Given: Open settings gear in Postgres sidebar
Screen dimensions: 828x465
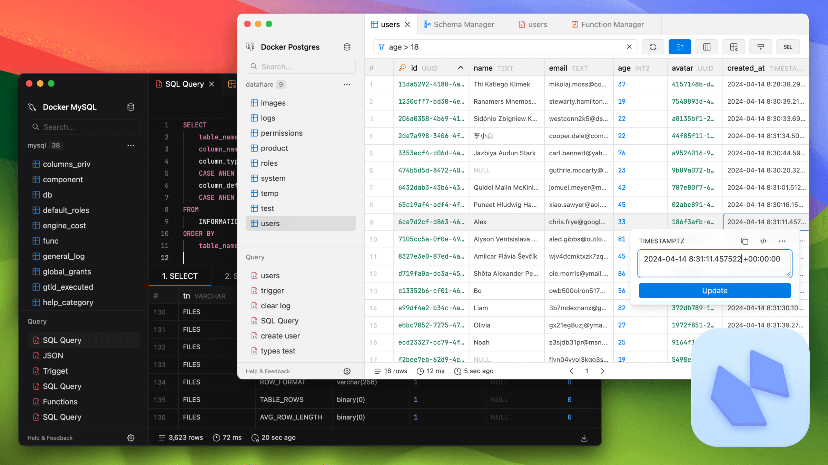Looking at the screenshot, I should pyautogui.click(x=347, y=371).
